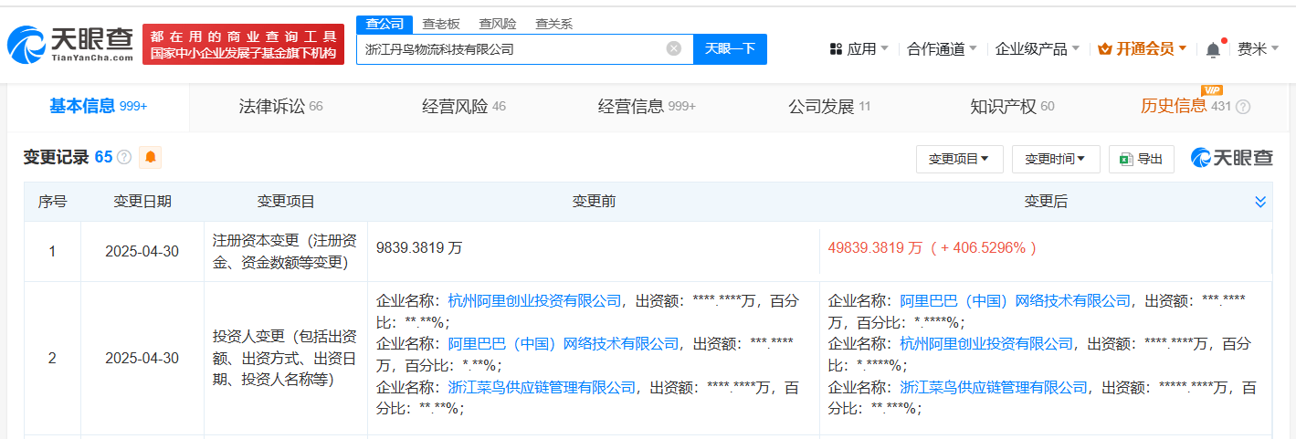
Task: Open the 合作通道 dropdown
Action: [x=942, y=49]
